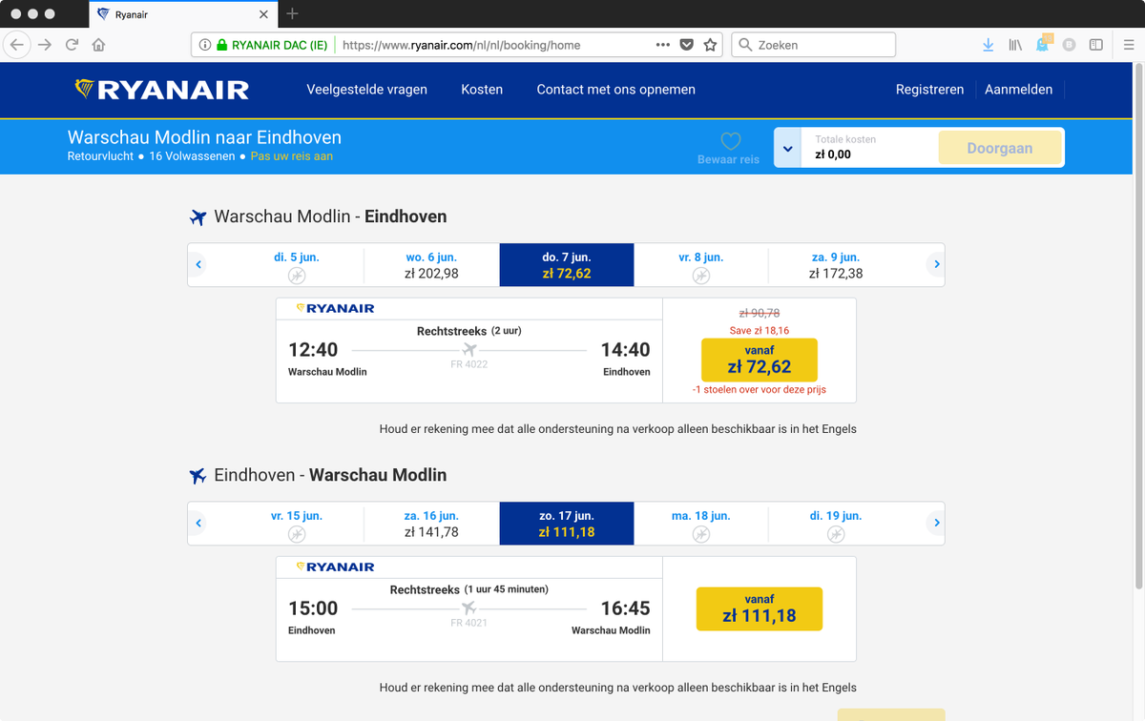This screenshot has height=721, width=1145.
Task: Open the library bookmarks icon
Action: coord(1015,45)
